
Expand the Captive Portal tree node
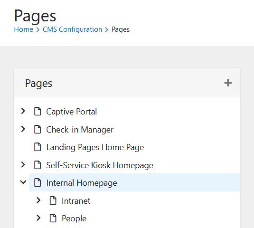pos(23,111)
